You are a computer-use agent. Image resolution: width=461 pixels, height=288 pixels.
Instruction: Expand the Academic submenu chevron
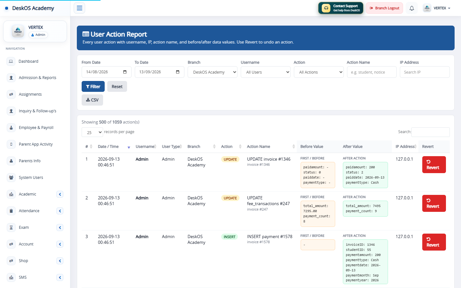(60, 194)
